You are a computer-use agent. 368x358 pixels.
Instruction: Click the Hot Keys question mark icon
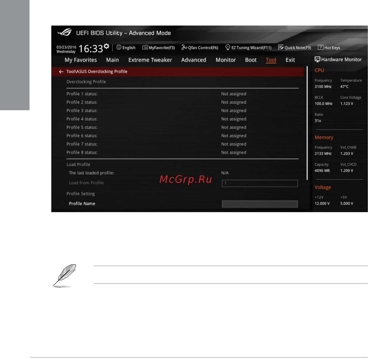(320, 47)
